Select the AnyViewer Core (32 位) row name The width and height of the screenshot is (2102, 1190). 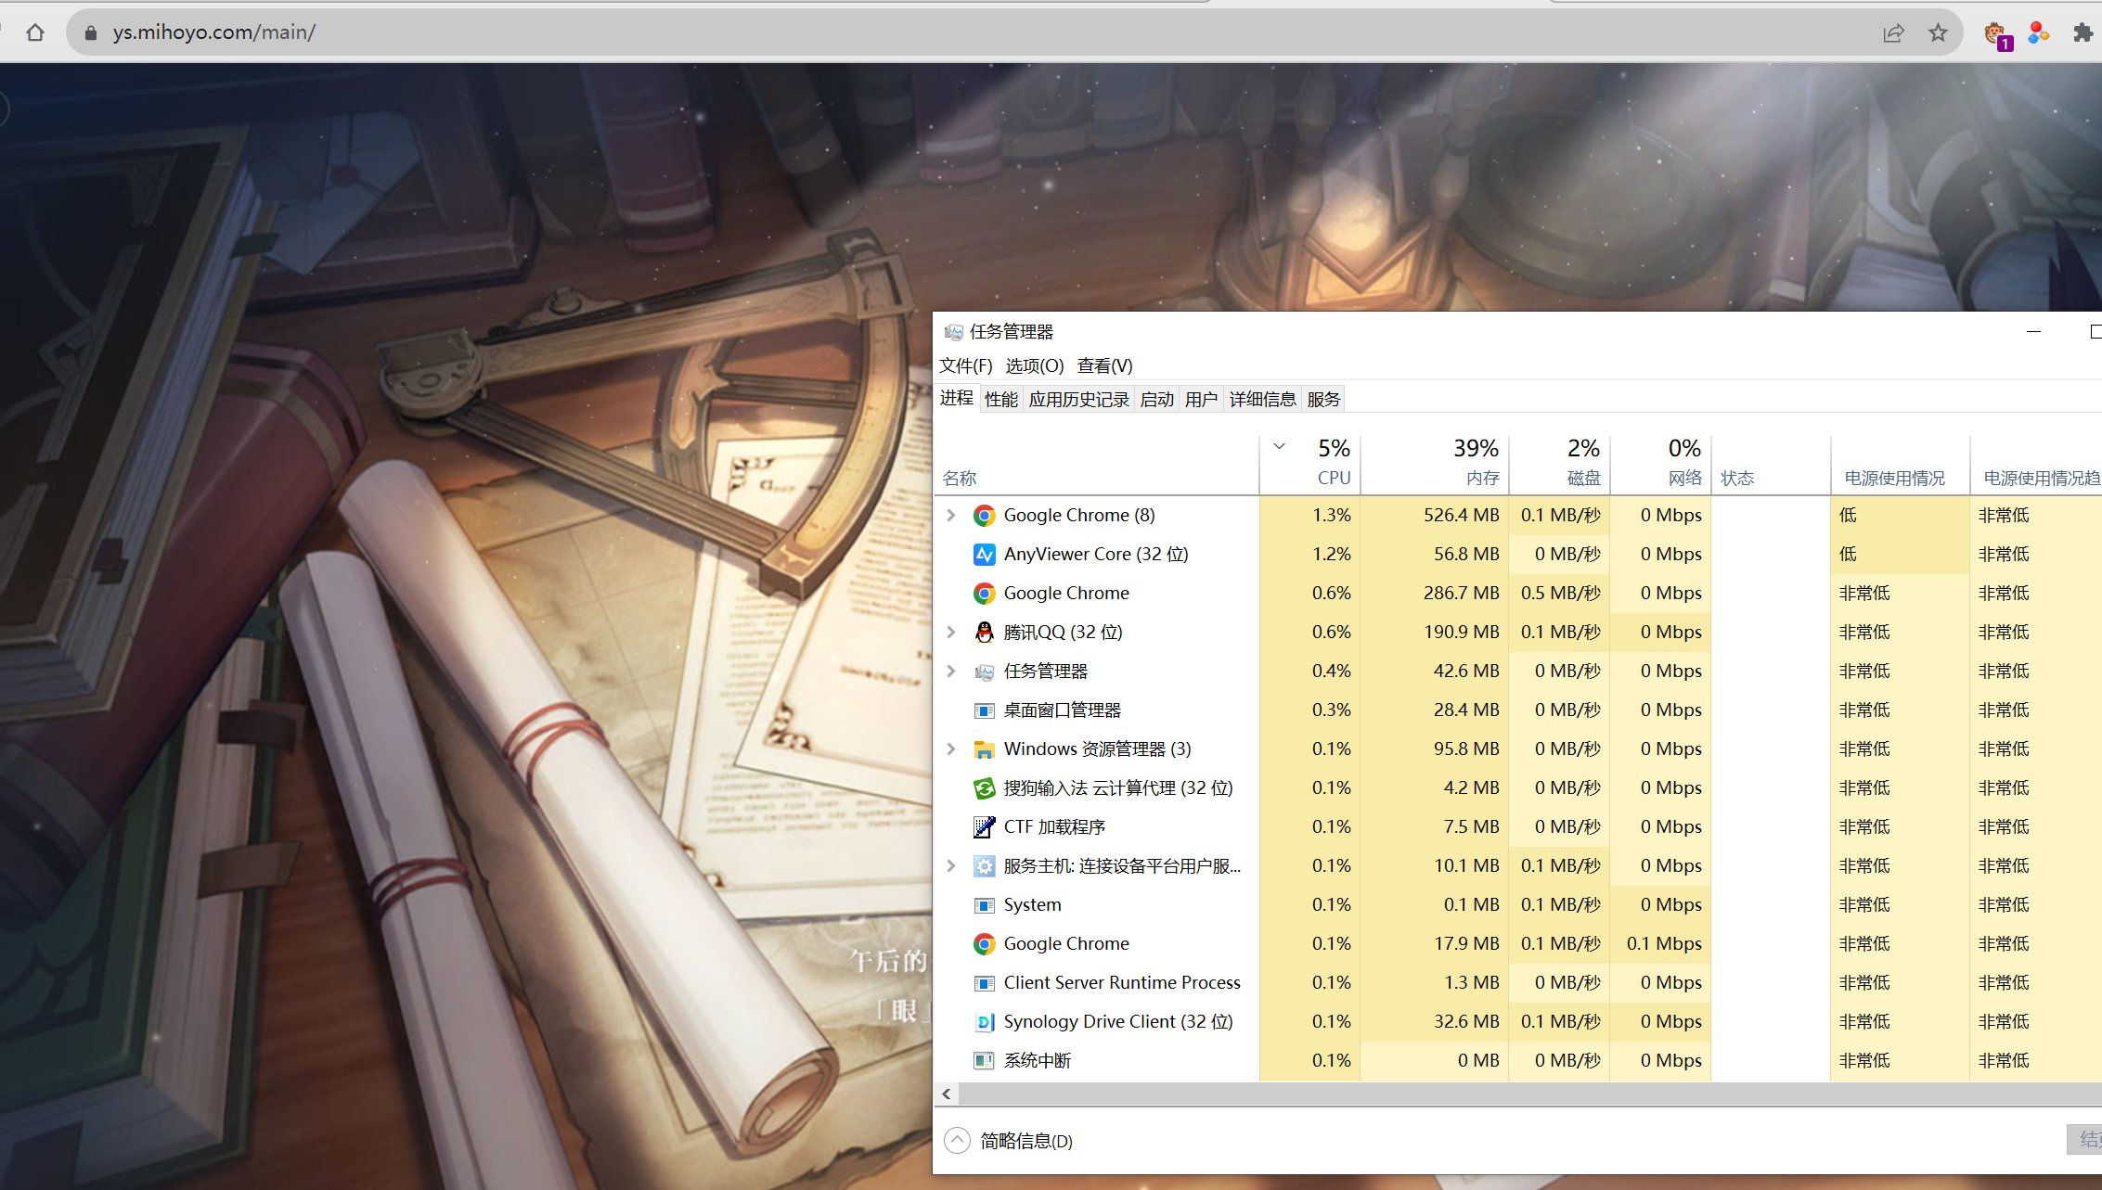point(1096,555)
